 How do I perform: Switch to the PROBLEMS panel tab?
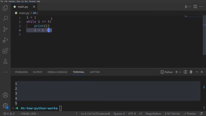pyautogui.click(x=21, y=72)
